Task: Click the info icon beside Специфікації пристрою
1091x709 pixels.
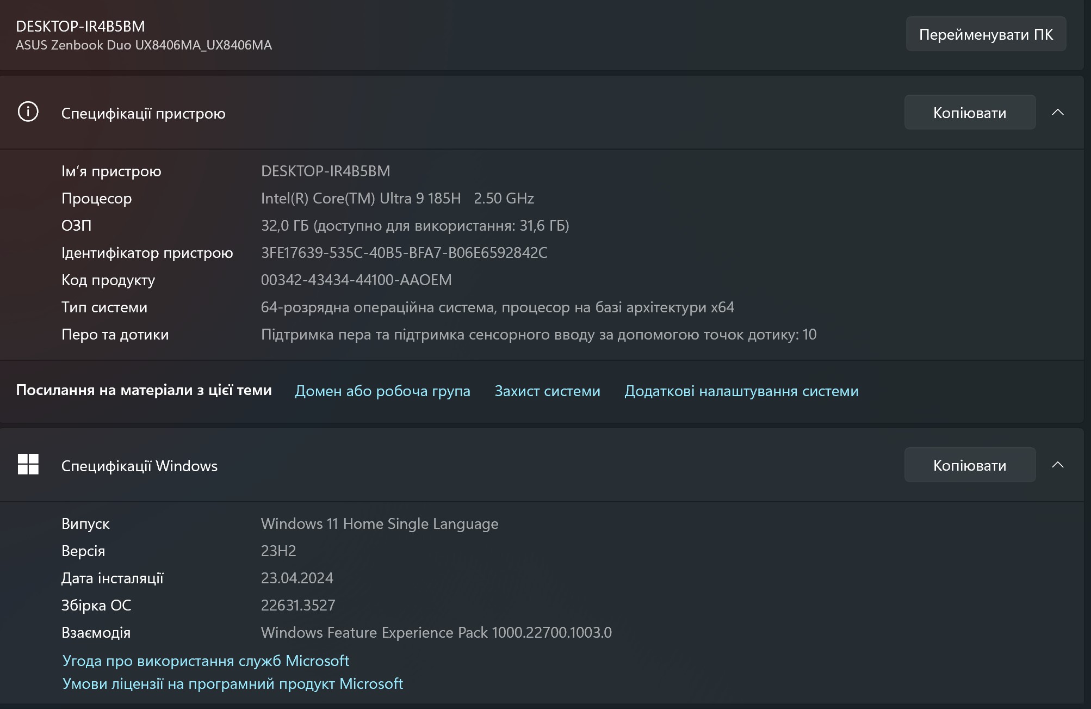Action: tap(28, 112)
